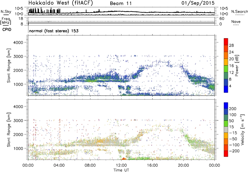Viewport: 248px width, 172px height.
Task: Click the "16:00" time axis label
Action: click(x=152, y=165)
